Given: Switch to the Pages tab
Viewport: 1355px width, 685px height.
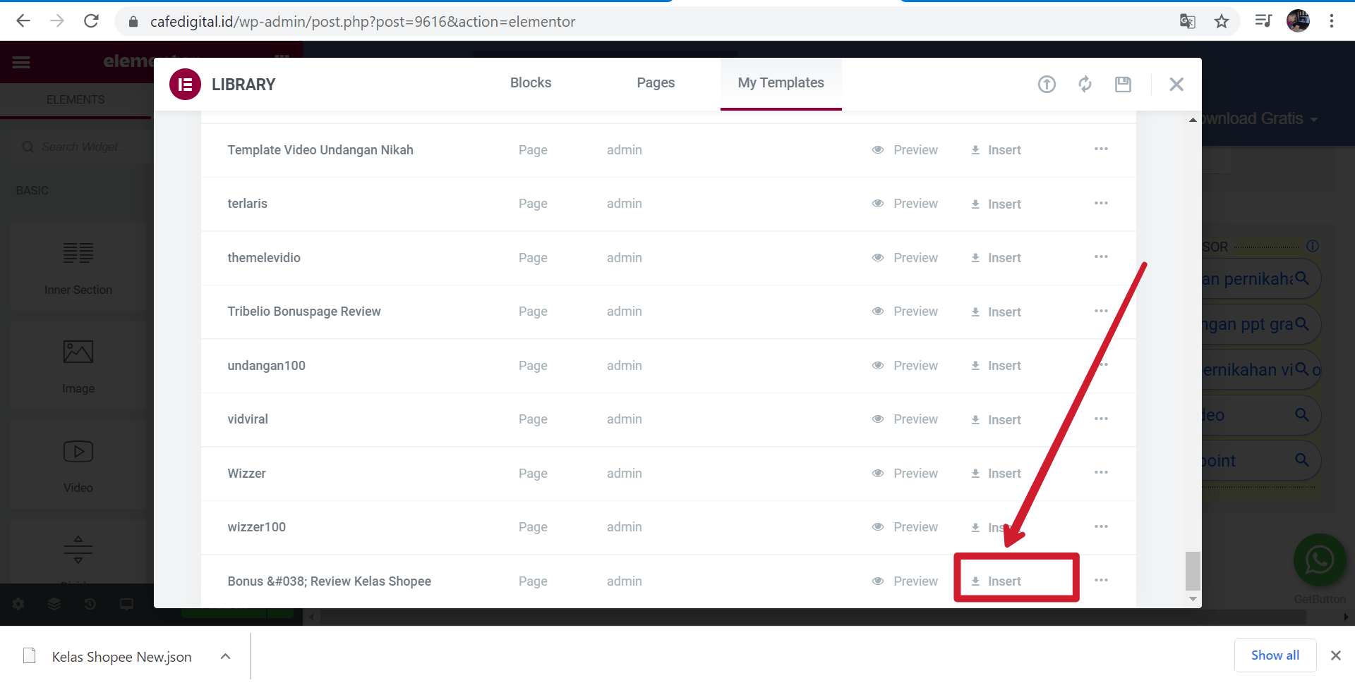Looking at the screenshot, I should point(656,83).
